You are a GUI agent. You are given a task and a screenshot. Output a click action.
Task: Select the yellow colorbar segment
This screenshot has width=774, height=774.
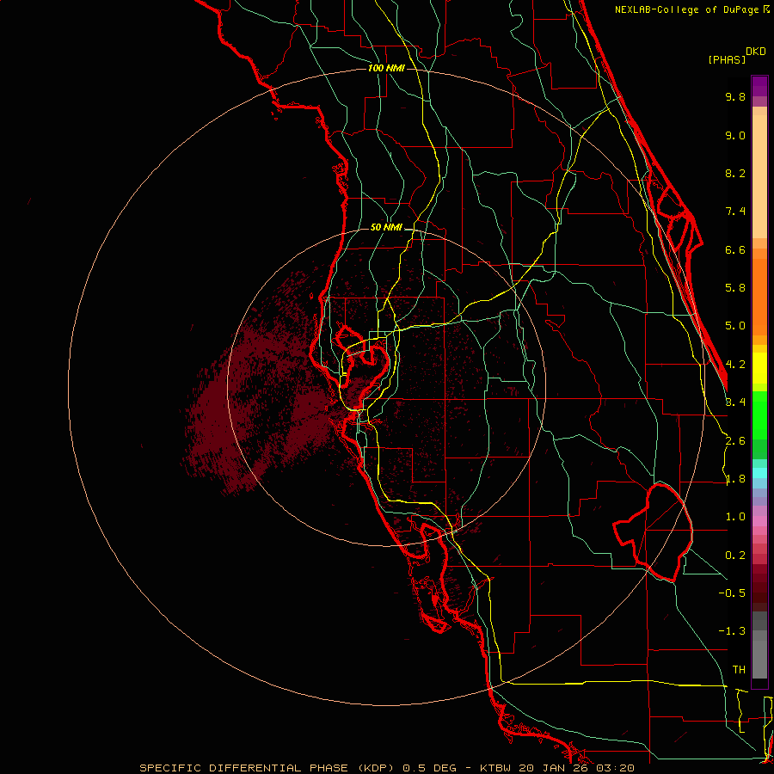(x=759, y=368)
